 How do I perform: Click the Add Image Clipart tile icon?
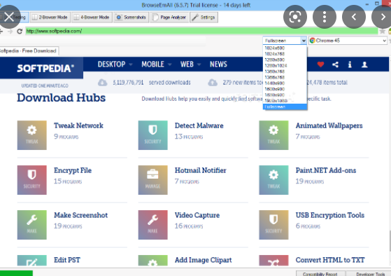tap(153, 261)
